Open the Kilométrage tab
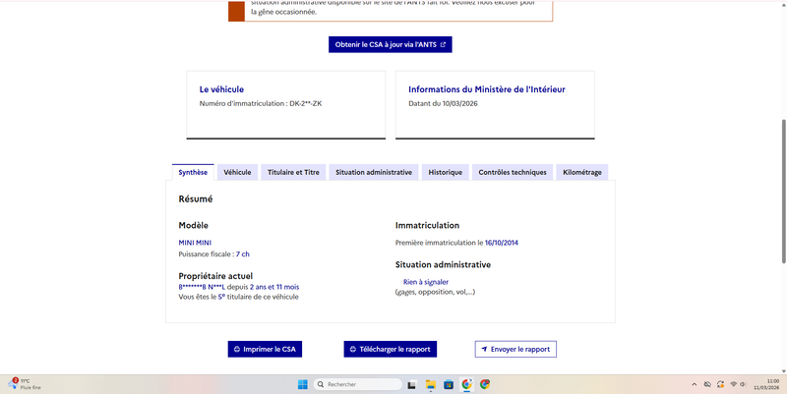 [582, 172]
